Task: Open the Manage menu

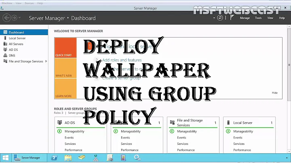Action: pyautogui.click(x=245, y=18)
